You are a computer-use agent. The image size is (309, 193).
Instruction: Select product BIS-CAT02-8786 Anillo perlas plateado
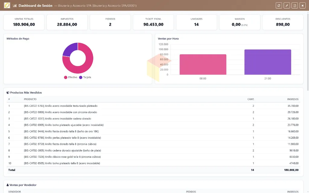153,138
